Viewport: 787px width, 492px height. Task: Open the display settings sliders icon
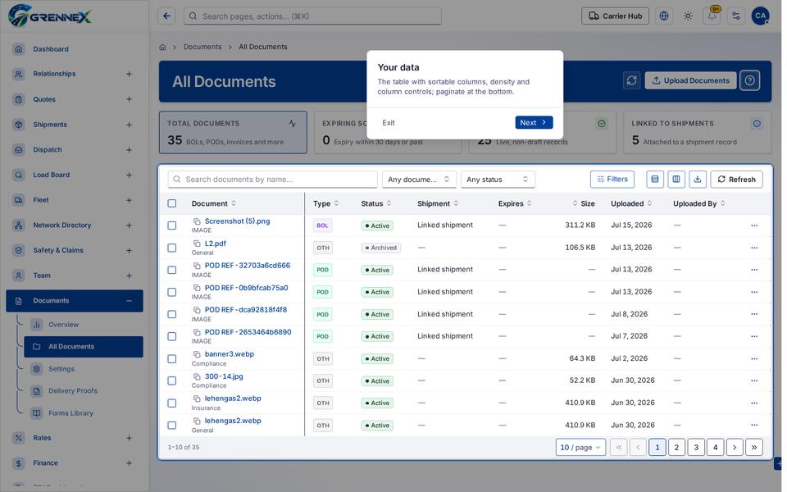736,16
